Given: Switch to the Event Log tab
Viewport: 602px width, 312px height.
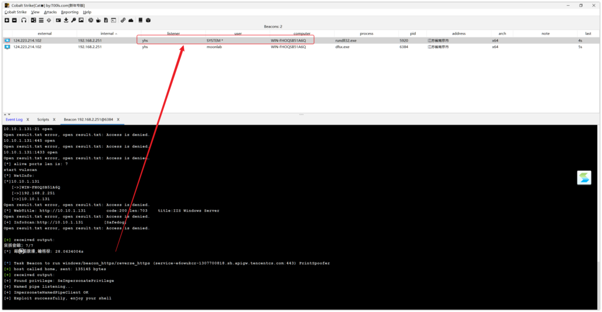Looking at the screenshot, I should [x=14, y=120].
